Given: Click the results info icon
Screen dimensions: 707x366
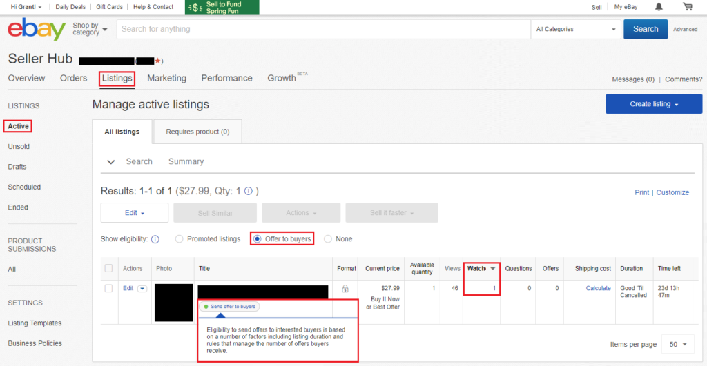Looking at the screenshot, I should point(249,191).
